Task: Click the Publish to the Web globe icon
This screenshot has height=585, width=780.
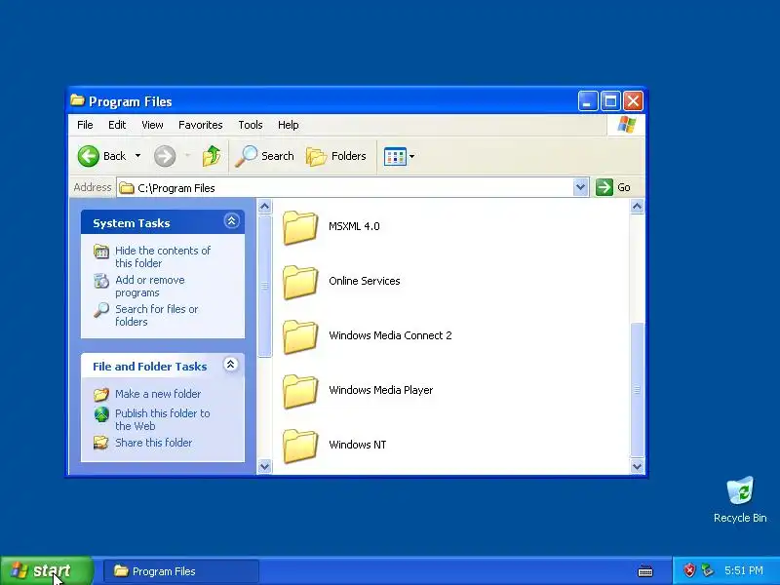Action: point(101,414)
